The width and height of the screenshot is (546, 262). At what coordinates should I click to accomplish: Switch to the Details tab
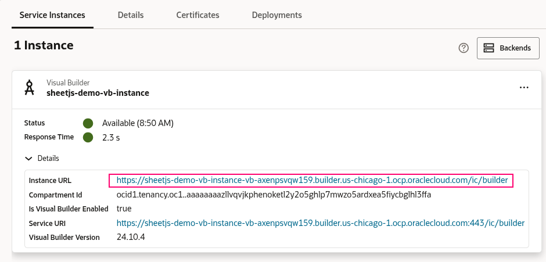tap(131, 15)
